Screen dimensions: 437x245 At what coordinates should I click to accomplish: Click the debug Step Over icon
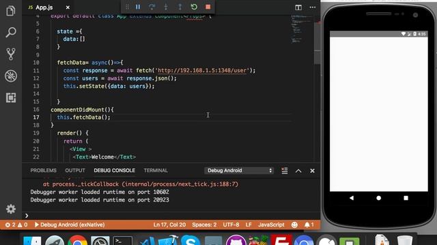tap(152, 7)
